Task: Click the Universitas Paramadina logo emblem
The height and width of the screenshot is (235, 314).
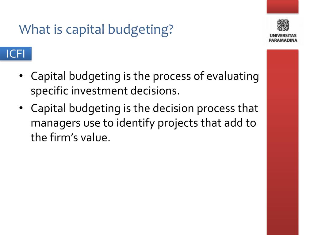Action: [x=283, y=25]
